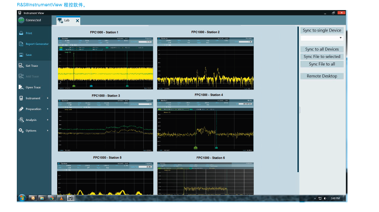The height and width of the screenshot is (212, 379).
Task: Open the file explorer taskbar icon
Action: point(42,198)
